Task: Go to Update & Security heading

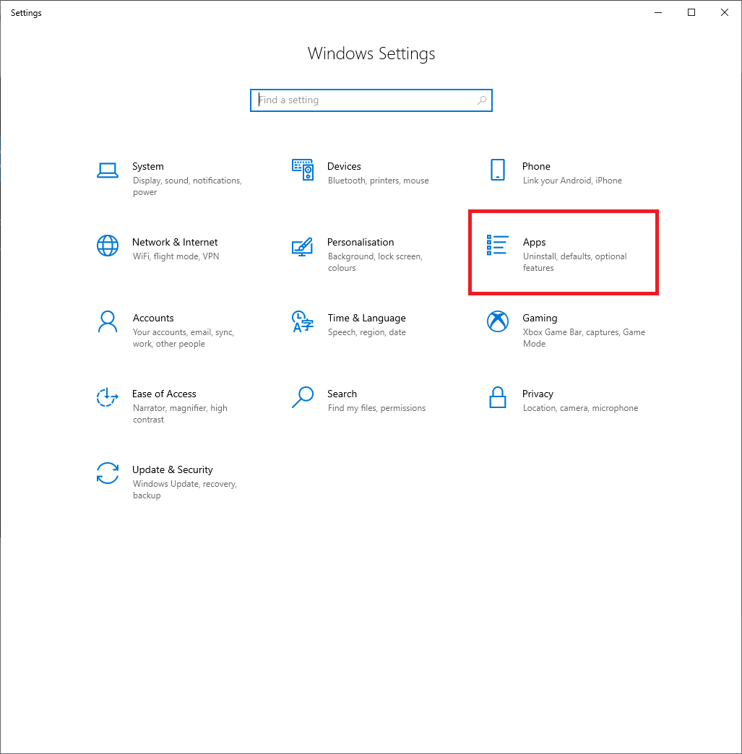Action: point(172,470)
